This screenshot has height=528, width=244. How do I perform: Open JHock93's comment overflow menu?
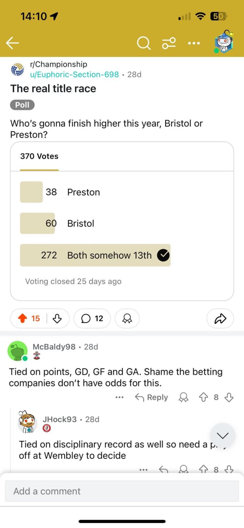(x=143, y=470)
